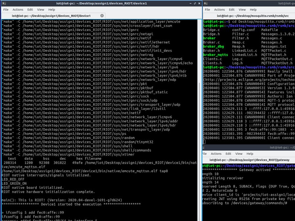Click 'cd Desktop/mosquitto.rsmb/rsmb' command line
Image resolution: width=295 pixels, height=221 pixels.
[264, 22]
